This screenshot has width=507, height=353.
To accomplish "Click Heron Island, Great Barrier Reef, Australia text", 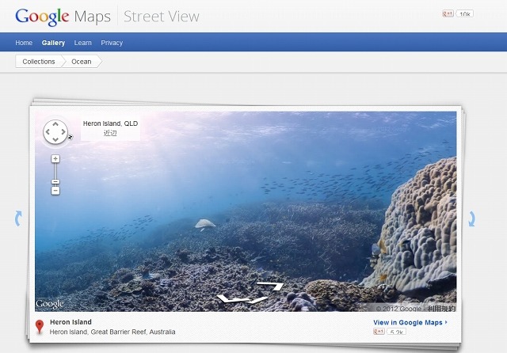I will [x=112, y=332].
